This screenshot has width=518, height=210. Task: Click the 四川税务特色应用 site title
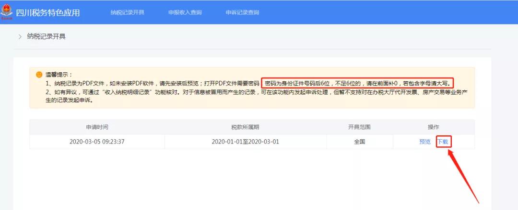47,12
